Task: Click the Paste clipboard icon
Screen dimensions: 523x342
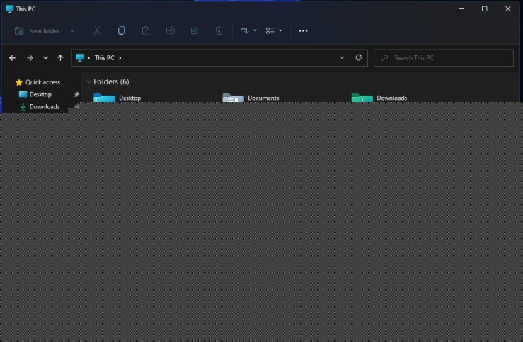Action: [146, 31]
